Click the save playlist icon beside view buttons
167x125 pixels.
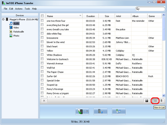[x=147, y=101]
